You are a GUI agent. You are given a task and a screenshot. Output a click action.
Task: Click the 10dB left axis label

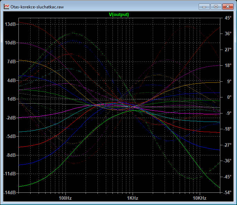point(10,43)
